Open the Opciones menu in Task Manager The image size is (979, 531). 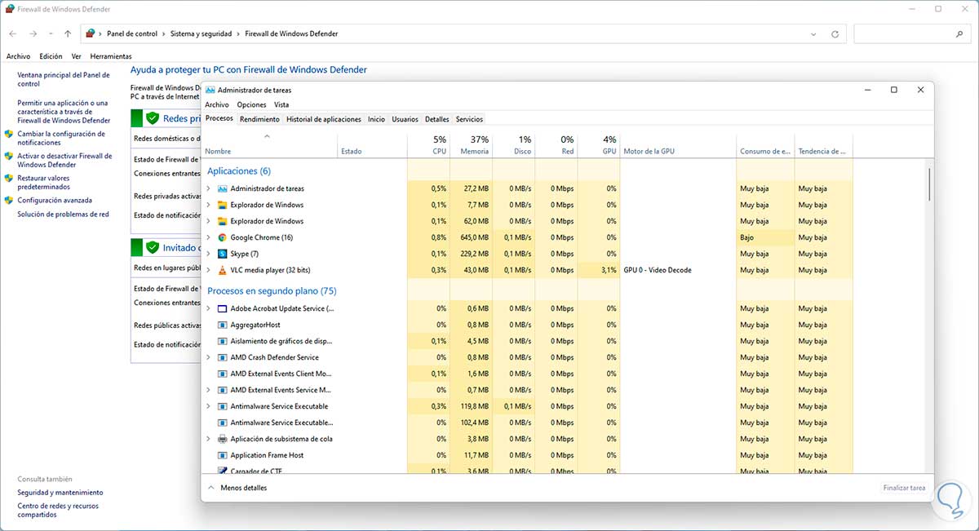pos(251,104)
